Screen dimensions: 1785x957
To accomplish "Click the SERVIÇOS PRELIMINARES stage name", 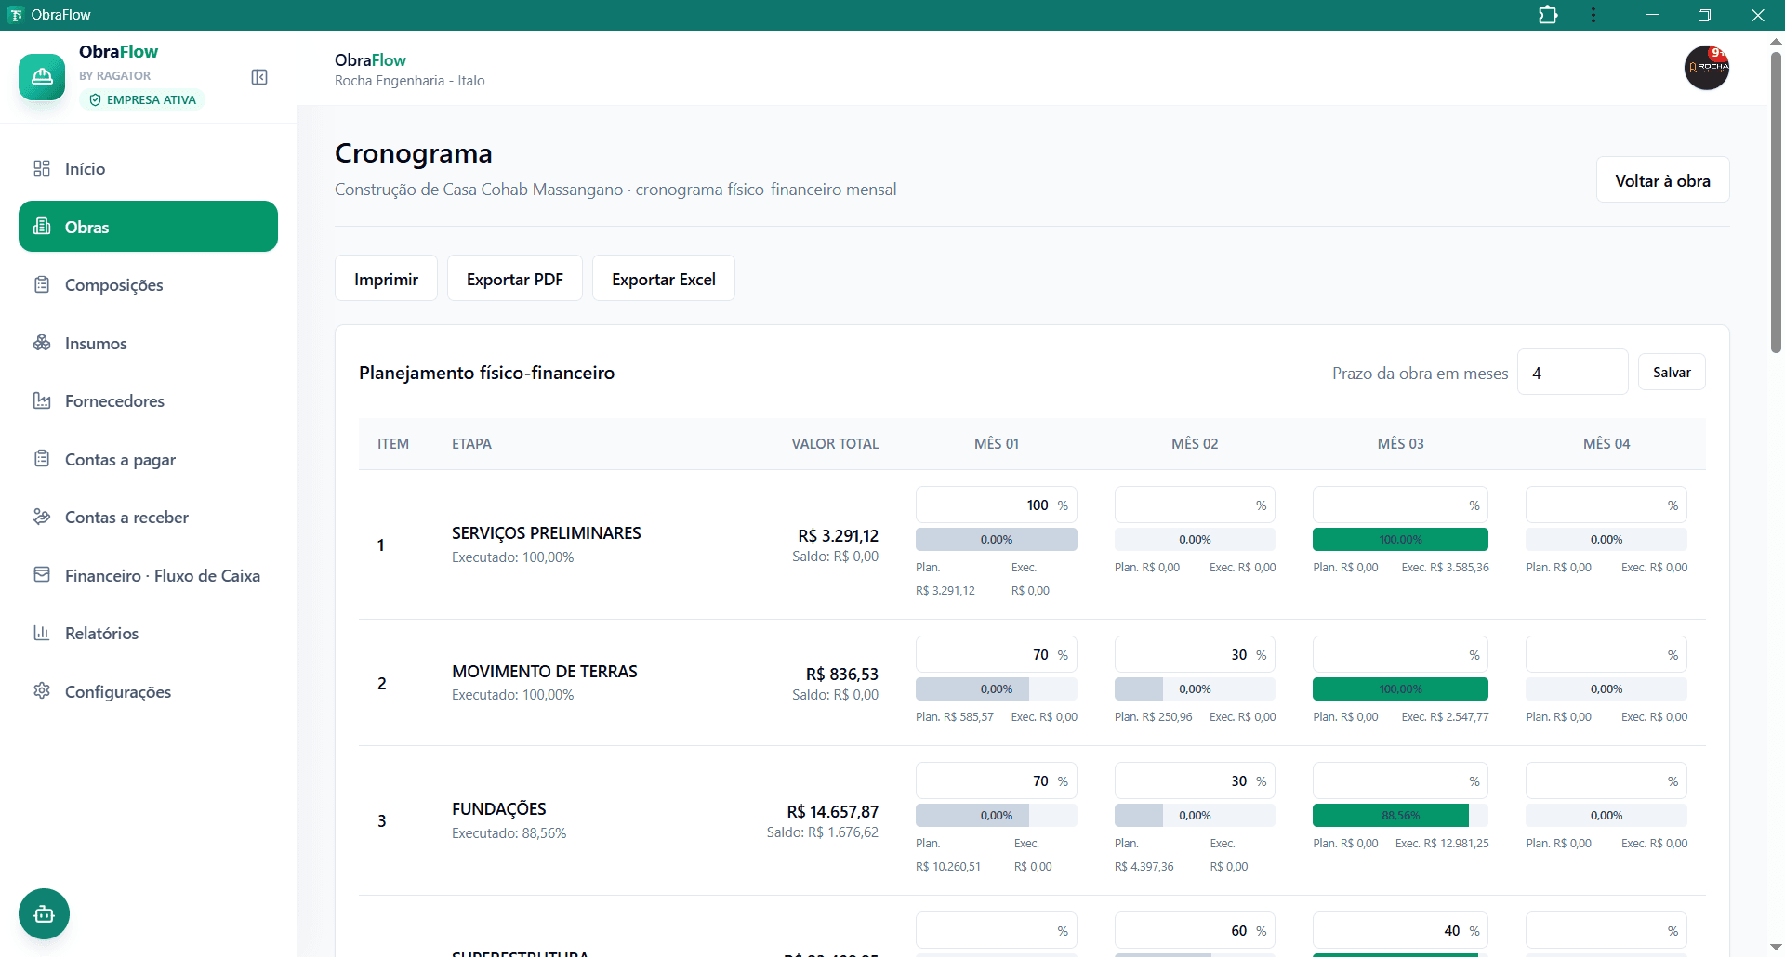I will pyautogui.click(x=547, y=532).
